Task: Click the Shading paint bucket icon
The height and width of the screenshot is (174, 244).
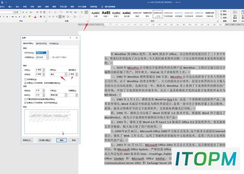Action: tap(75, 17)
